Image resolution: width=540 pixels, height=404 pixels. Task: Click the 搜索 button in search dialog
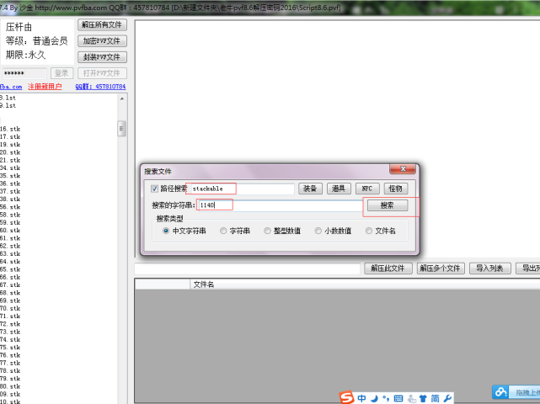click(x=387, y=205)
